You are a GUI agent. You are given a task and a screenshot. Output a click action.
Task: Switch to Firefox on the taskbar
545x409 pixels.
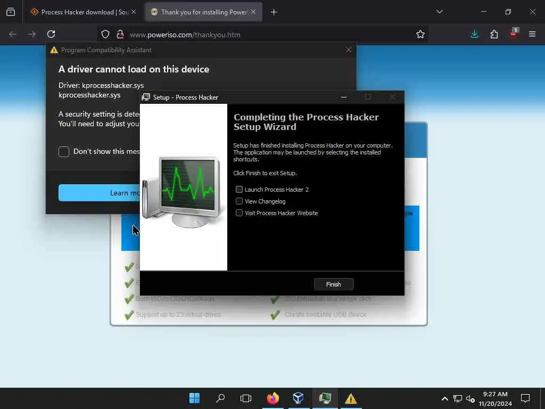coord(273,398)
